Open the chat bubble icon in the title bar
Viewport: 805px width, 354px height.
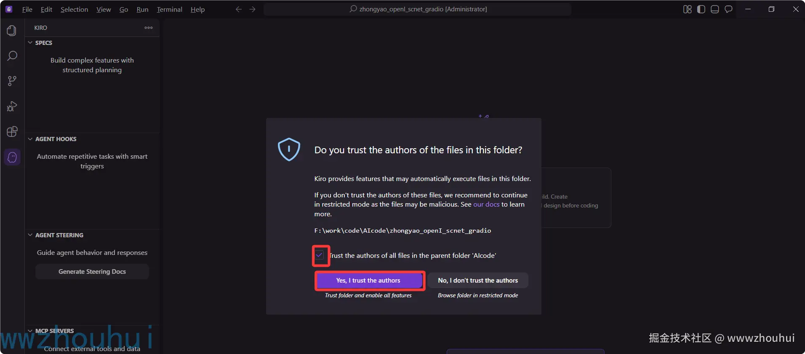tap(728, 9)
